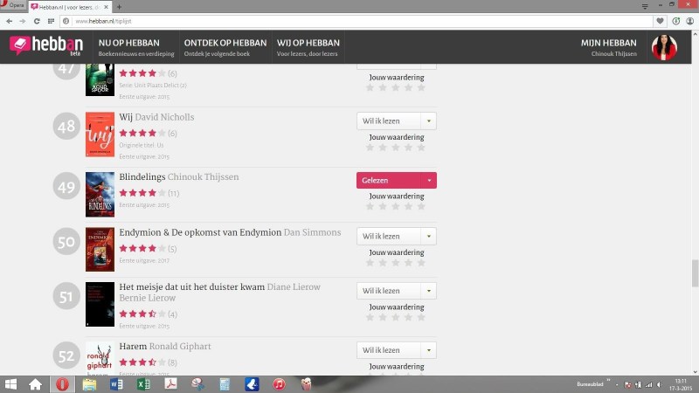The image size is (699, 393).
Task: Give Wij a one-star rating
Action: [x=370, y=148]
